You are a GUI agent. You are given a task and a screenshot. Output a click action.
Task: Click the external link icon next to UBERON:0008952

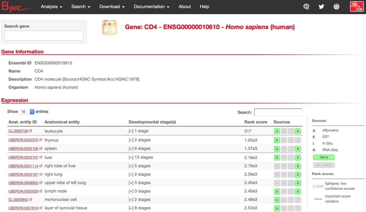pos(41,183)
